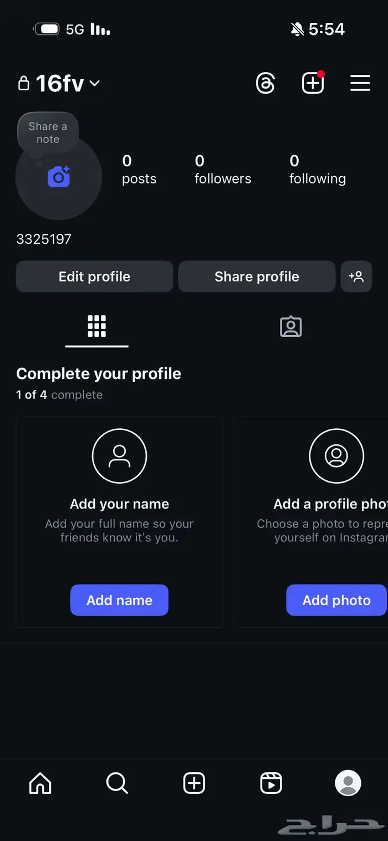
Task: Click the Add name button
Action: (x=119, y=600)
